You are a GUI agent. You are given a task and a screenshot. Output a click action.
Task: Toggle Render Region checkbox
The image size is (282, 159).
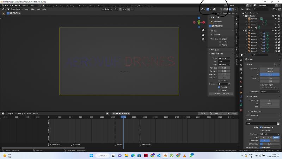tap(261, 85)
